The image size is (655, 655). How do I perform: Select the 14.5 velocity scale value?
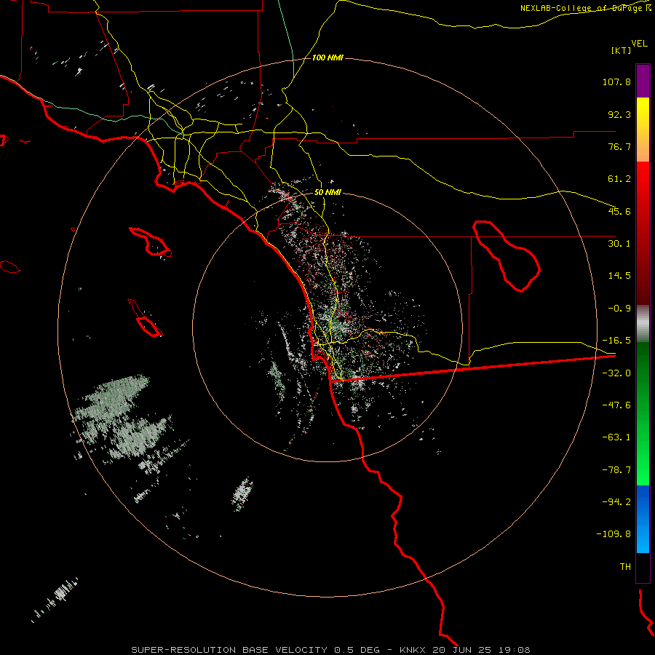[x=619, y=276]
